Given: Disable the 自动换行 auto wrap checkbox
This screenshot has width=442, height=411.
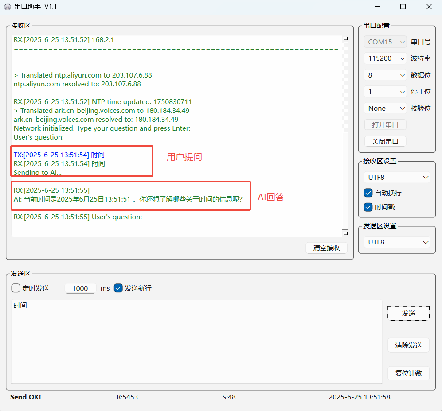Looking at the screenshot, I should point(368,193).
